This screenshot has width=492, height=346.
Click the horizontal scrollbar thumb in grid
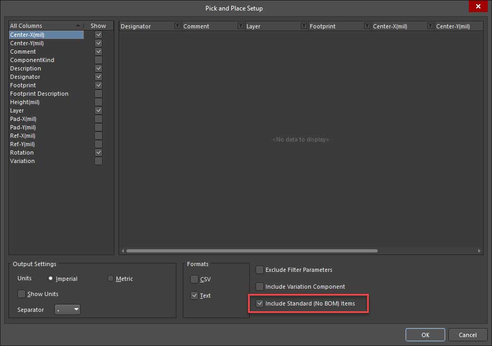pos(252,251)
